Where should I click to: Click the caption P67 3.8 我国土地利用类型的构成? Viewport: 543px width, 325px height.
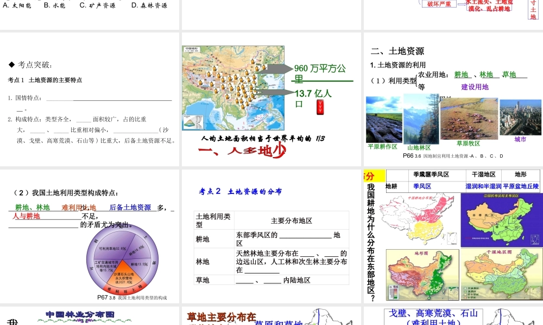point(132,297)
